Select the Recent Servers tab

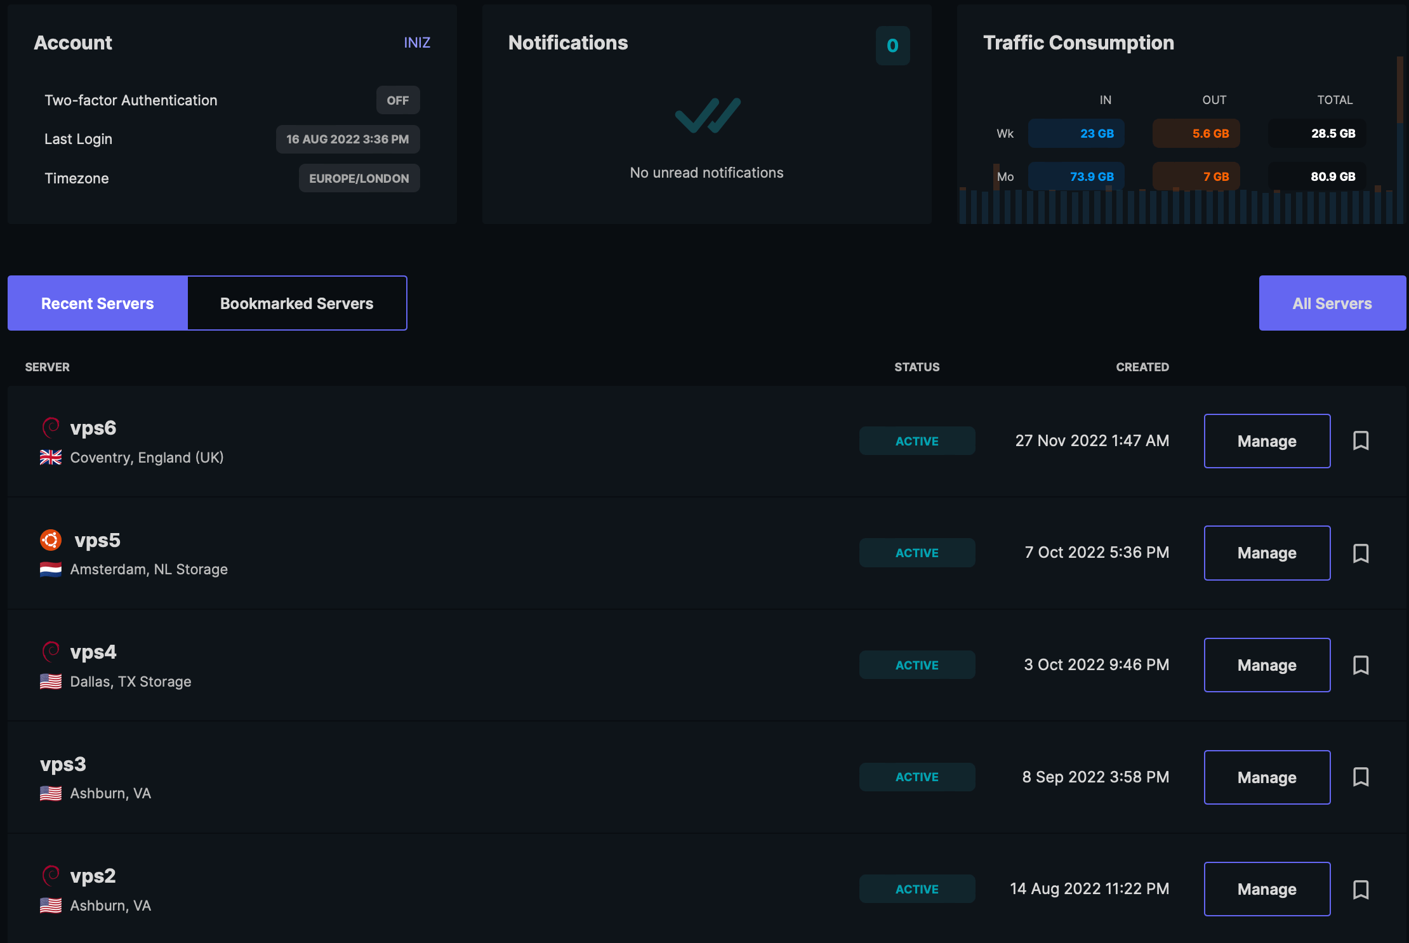pos(97,303)
